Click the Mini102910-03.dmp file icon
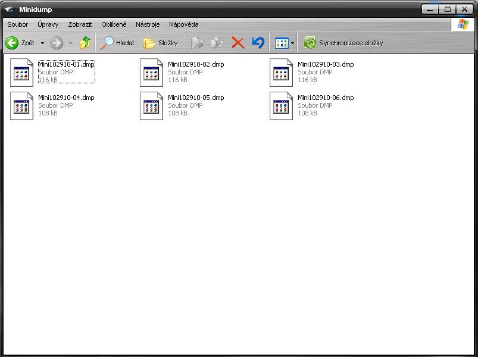This screenshot has height=357, width=478. [x=282, y=73]
